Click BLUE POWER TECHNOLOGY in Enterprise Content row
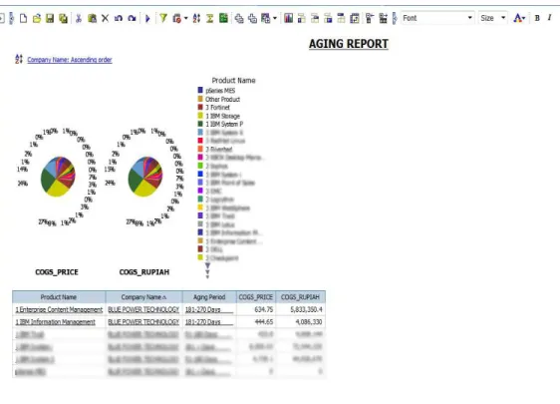Viewport: 560px width, 404px height. tap(143, 309)
